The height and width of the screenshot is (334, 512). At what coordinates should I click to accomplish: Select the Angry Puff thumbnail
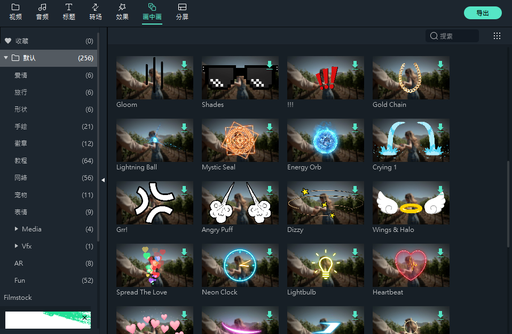240,203
